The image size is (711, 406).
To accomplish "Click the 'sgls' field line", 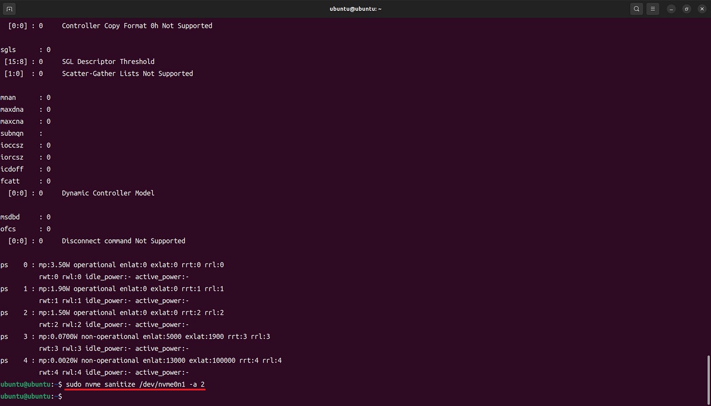I will (26, 49).
